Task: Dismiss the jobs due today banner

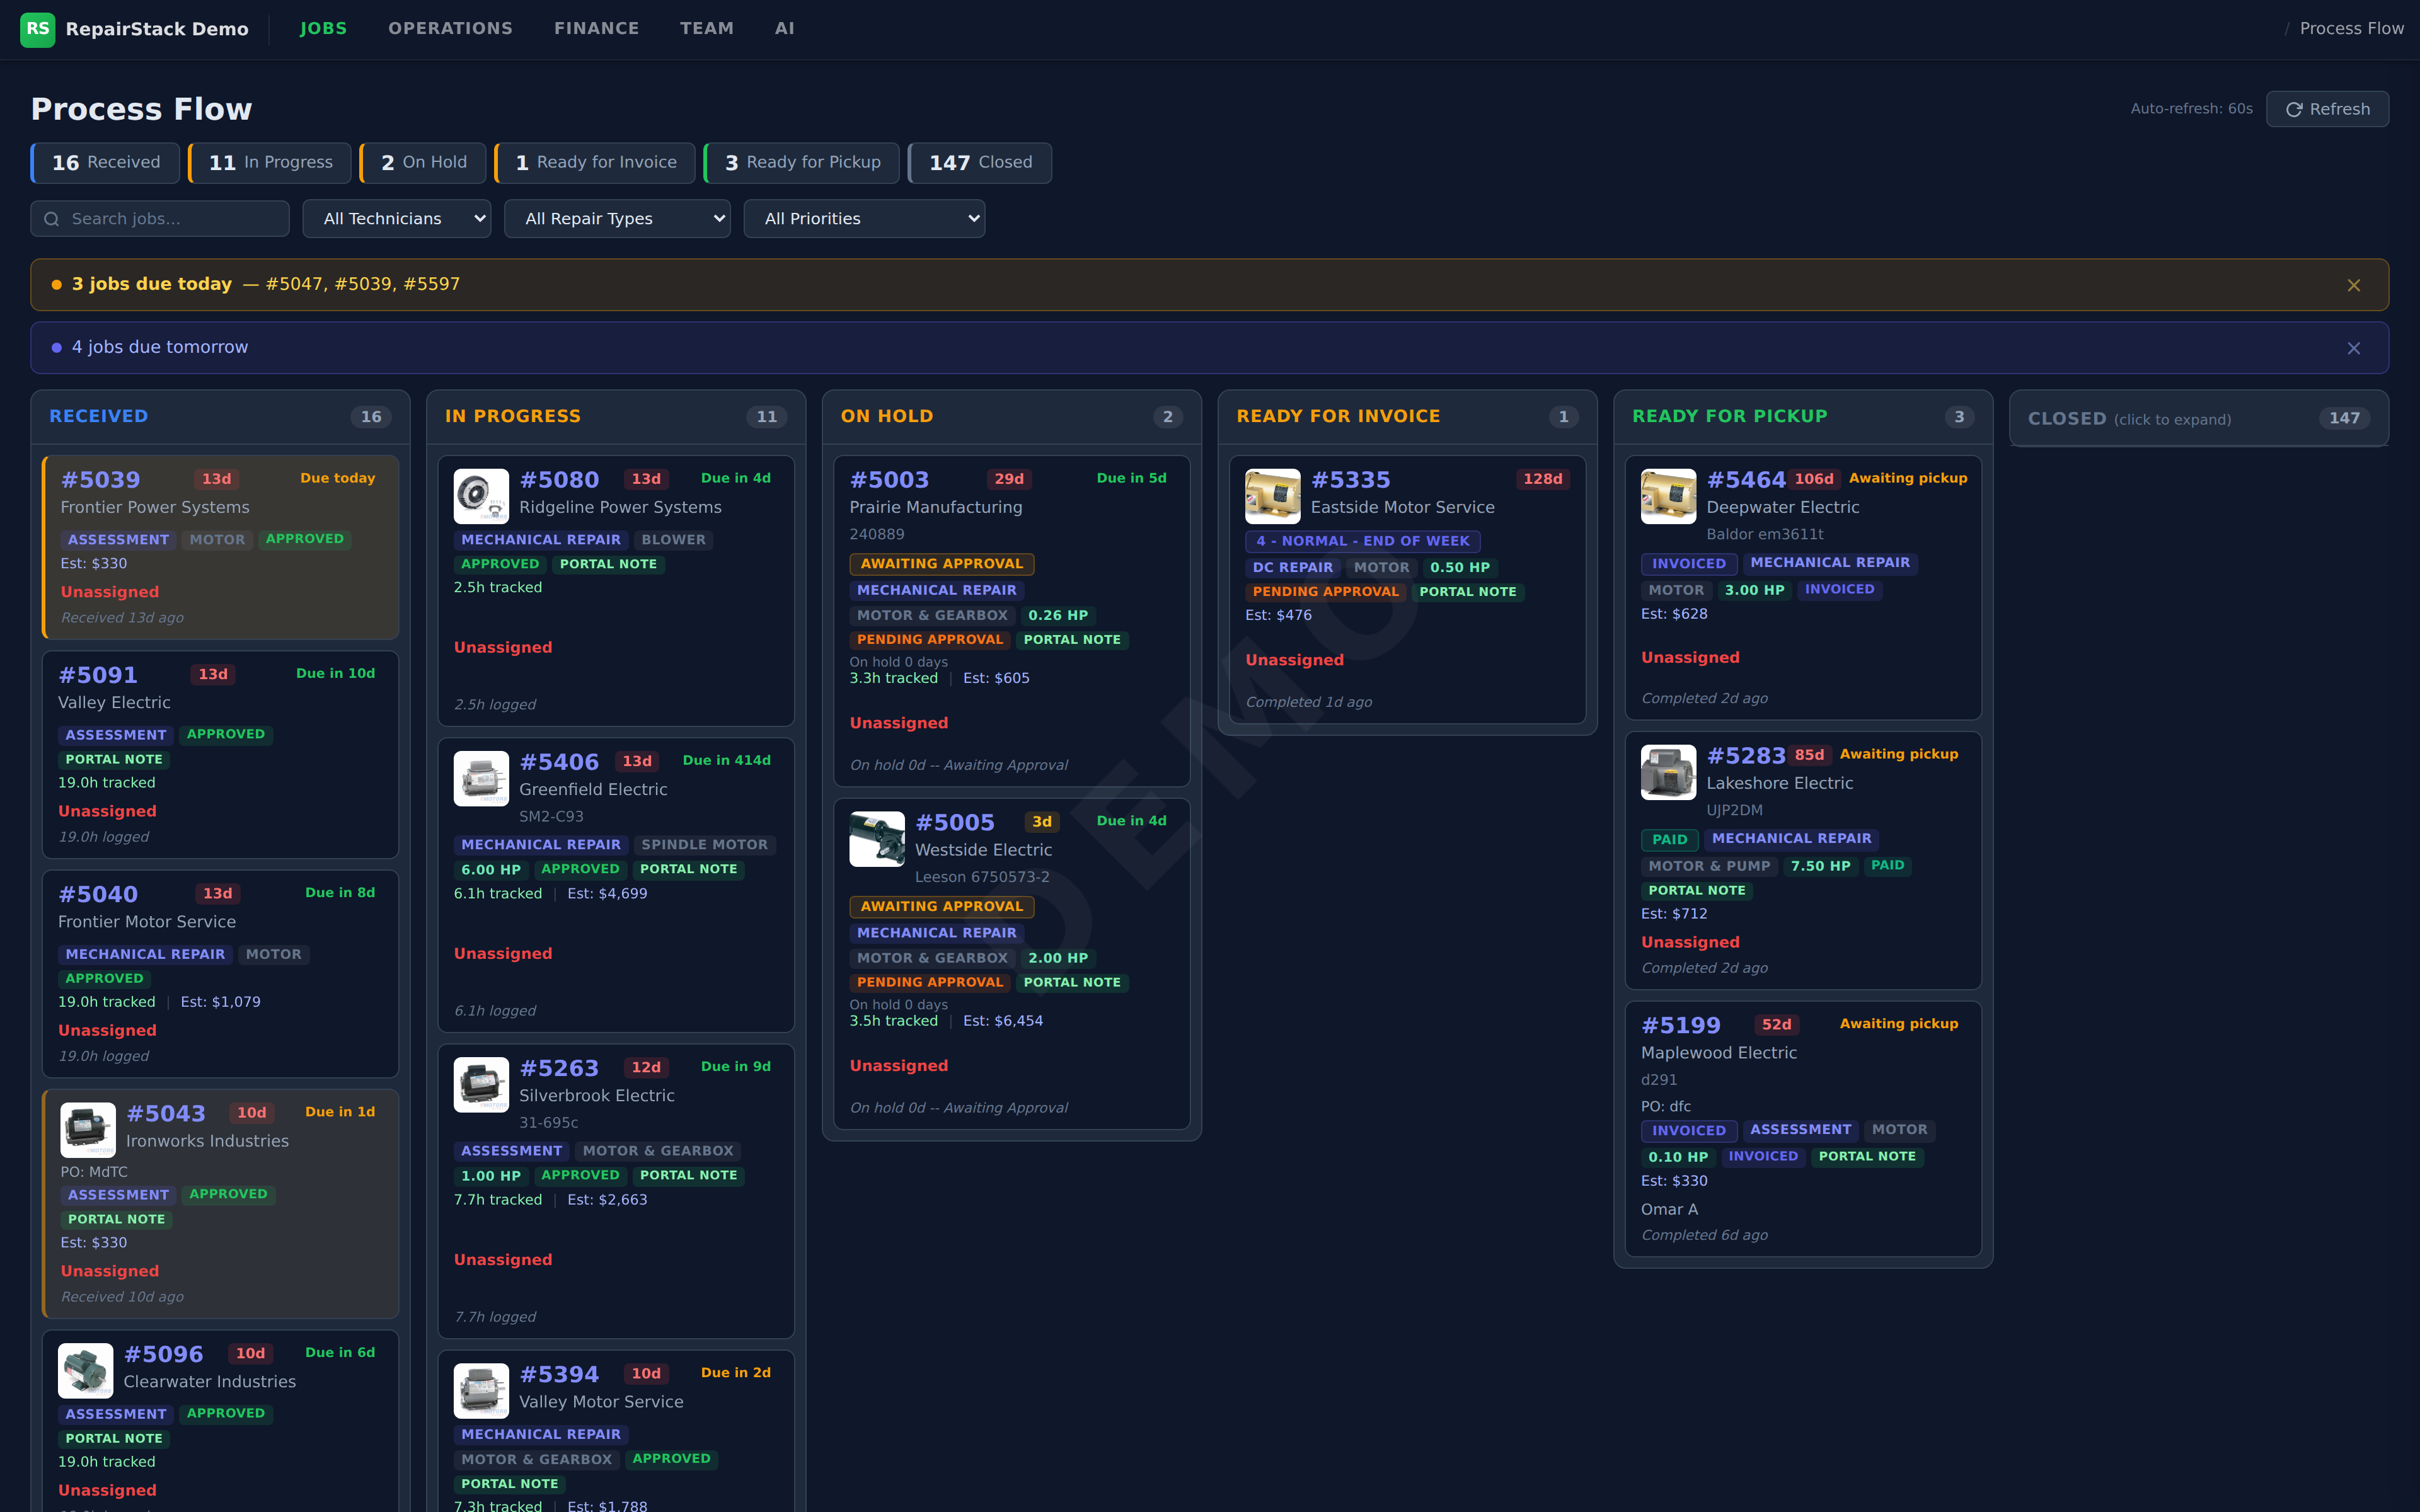Action: tap(2353, 285)
